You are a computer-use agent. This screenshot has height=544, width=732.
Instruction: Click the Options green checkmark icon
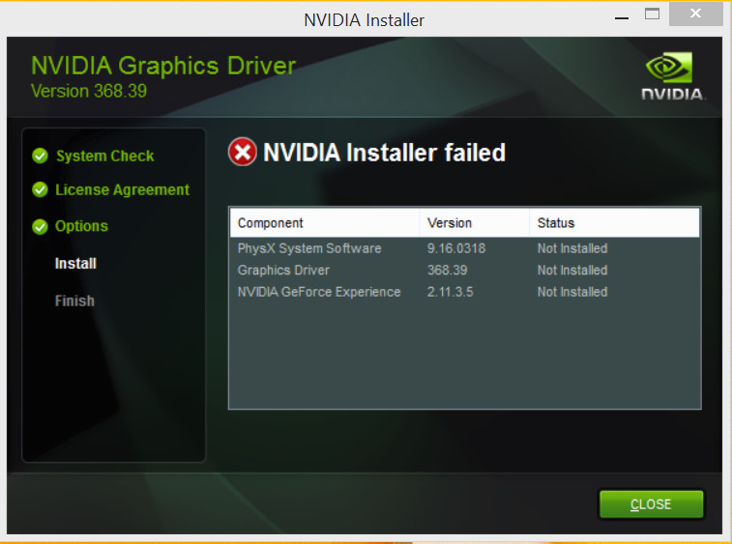pyautogui.click(x=41, y=227)
